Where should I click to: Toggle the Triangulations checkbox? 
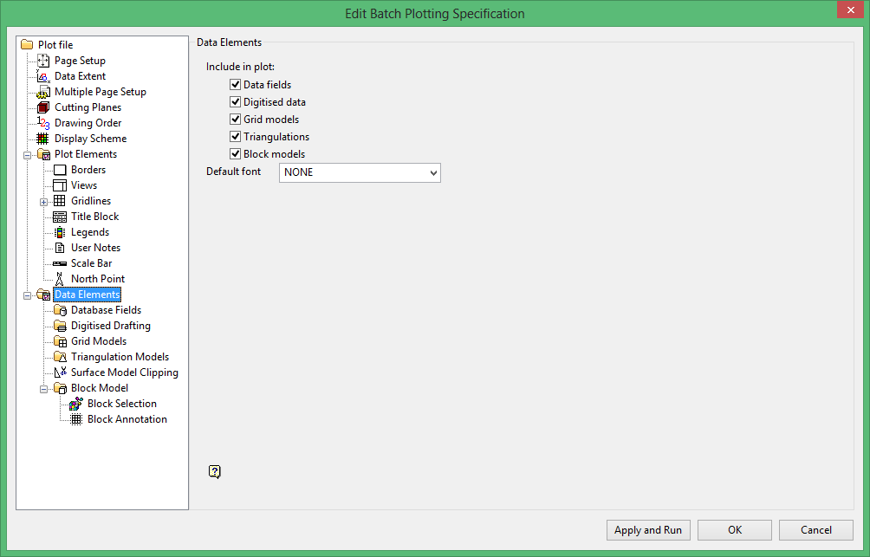click(235, 136)
